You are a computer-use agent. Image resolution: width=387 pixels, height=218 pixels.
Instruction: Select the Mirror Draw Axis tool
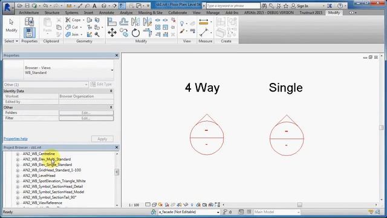(148, 22)
